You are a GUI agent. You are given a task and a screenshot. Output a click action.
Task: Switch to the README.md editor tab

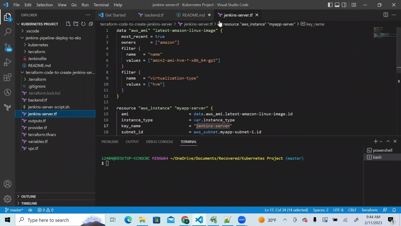[193, 15]
